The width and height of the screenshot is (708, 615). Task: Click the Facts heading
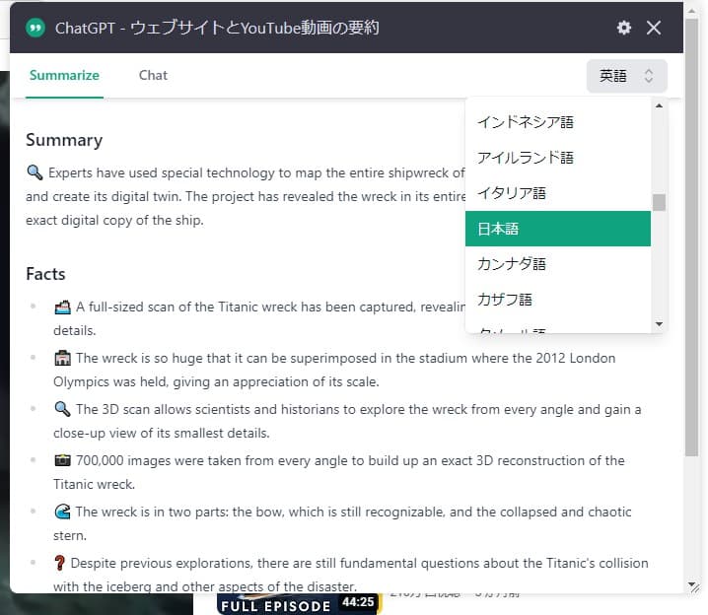(45, 274)
